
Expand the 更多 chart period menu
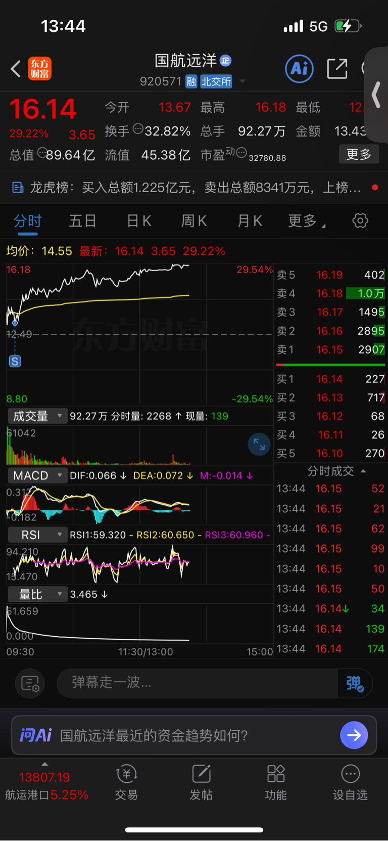tap(306, 221)
